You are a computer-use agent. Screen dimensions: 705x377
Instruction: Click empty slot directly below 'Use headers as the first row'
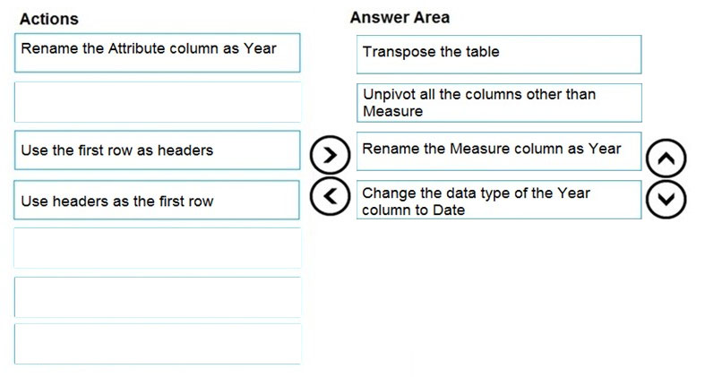157,248
